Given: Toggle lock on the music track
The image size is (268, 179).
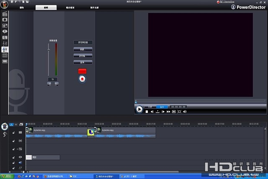Looking at the screenshot, I should tap(14, 168).
